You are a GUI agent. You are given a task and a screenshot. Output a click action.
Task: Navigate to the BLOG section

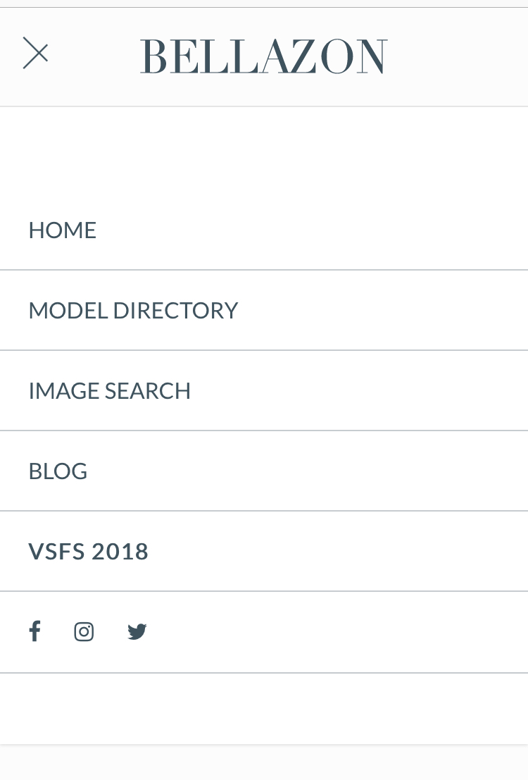[58, 471]
